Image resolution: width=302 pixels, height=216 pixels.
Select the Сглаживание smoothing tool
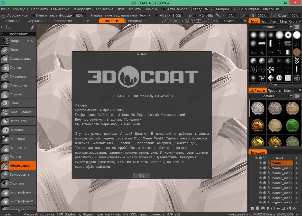coord(18,58)
